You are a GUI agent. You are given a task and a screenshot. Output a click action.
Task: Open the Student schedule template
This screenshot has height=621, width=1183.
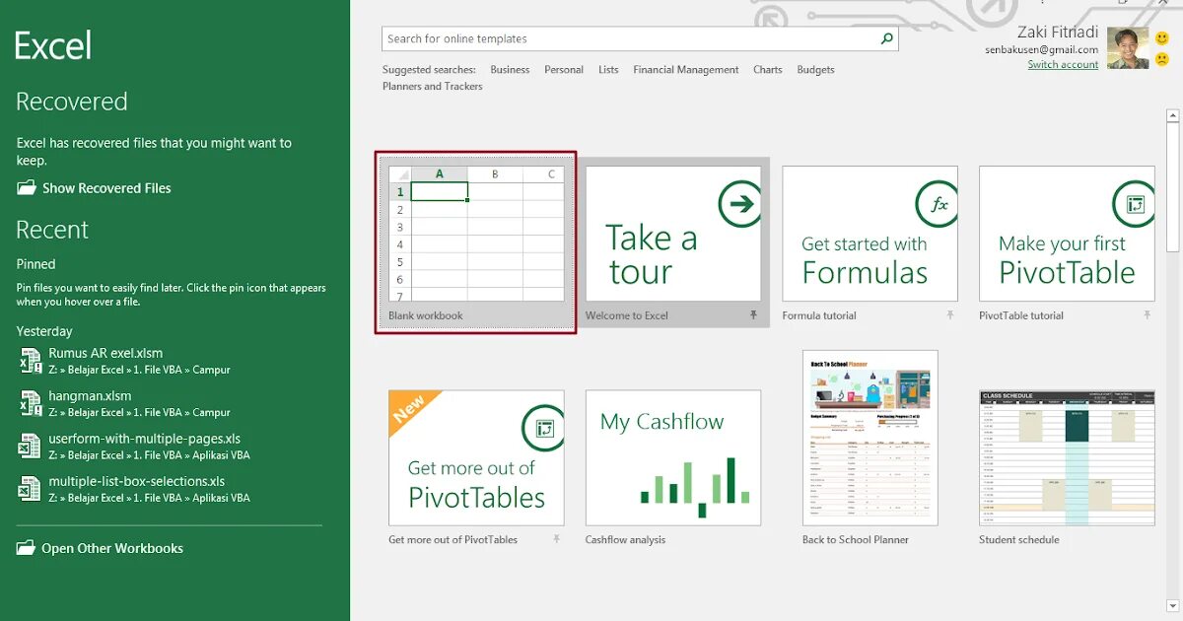pyautogui.click(x=1068, y=457)
